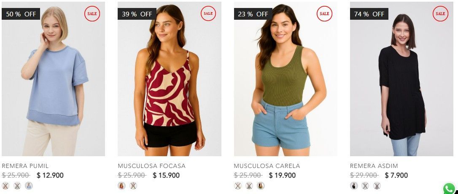Viewport: 458px width, 194px height.
Task: Click SALE badge on Remera Asdim
Action: 440,14
